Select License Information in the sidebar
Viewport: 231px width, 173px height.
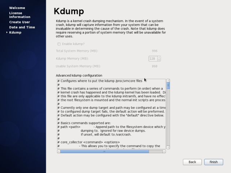(19, 15)
